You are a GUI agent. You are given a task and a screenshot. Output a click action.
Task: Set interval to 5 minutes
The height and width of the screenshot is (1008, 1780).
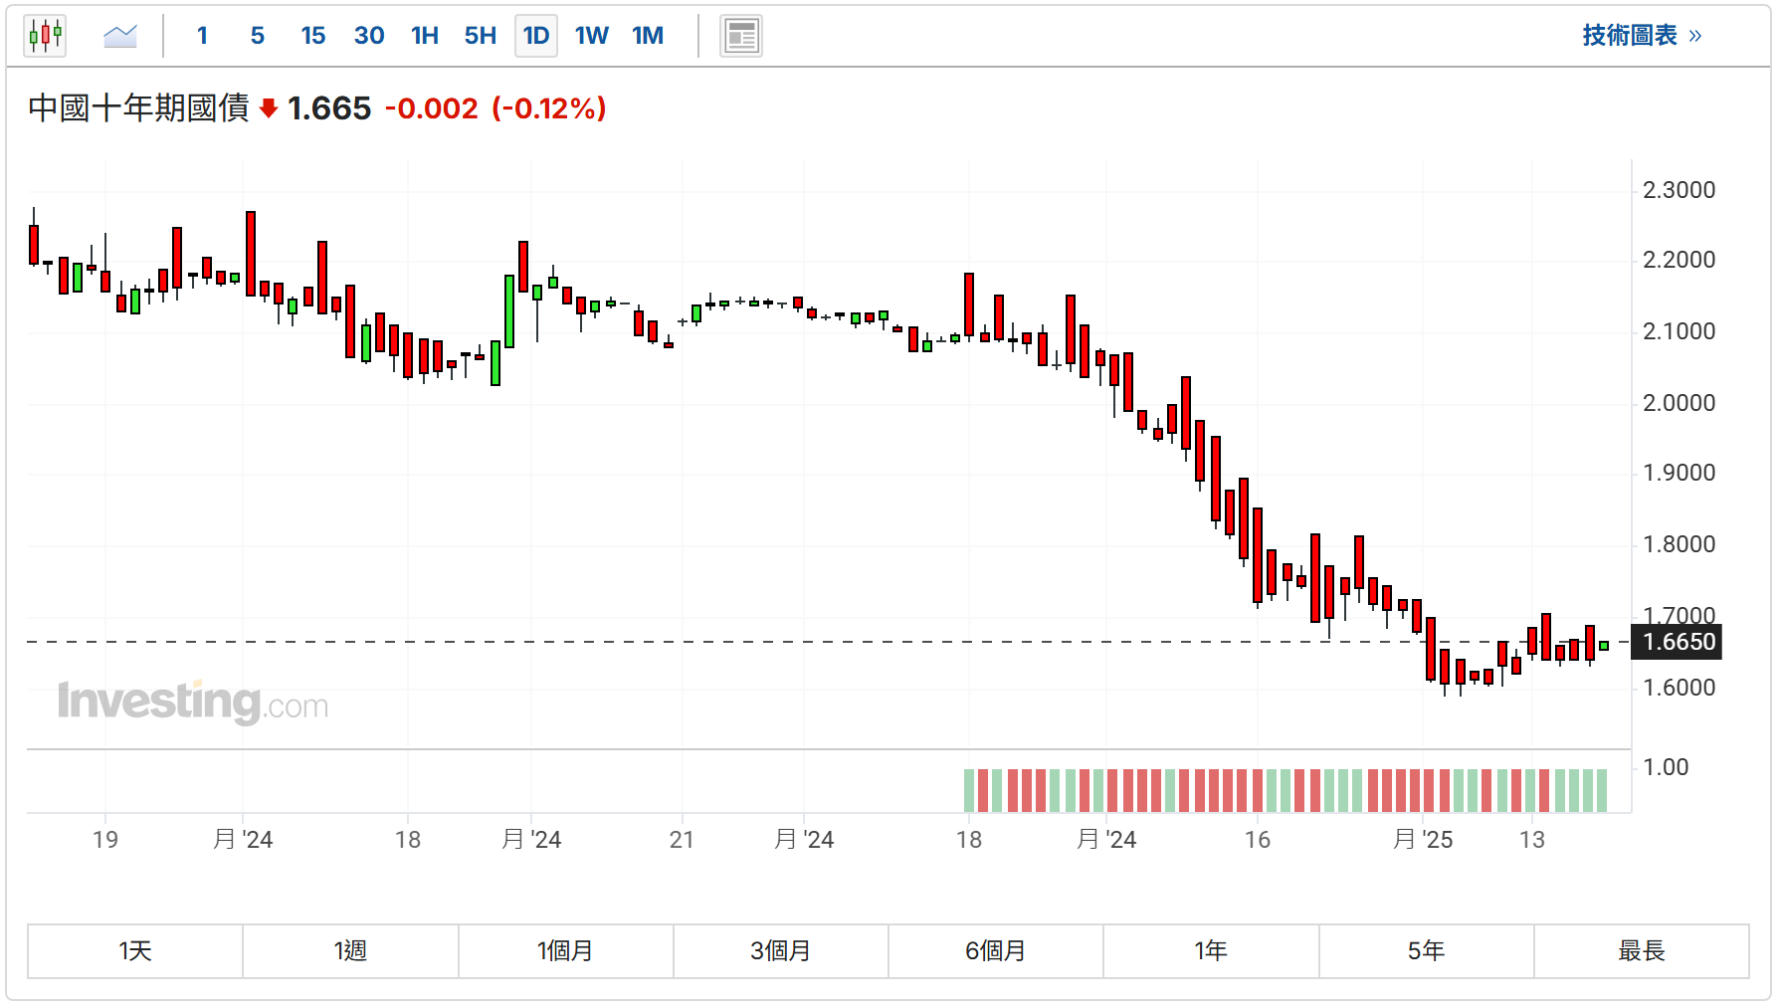258,36
